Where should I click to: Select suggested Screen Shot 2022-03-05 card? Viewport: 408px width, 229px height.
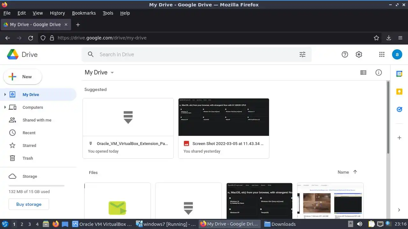tap(224, 128)
